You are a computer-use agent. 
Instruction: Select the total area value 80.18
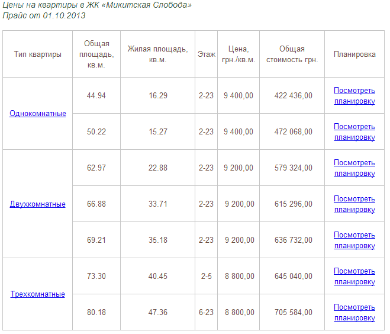[96, 312]
